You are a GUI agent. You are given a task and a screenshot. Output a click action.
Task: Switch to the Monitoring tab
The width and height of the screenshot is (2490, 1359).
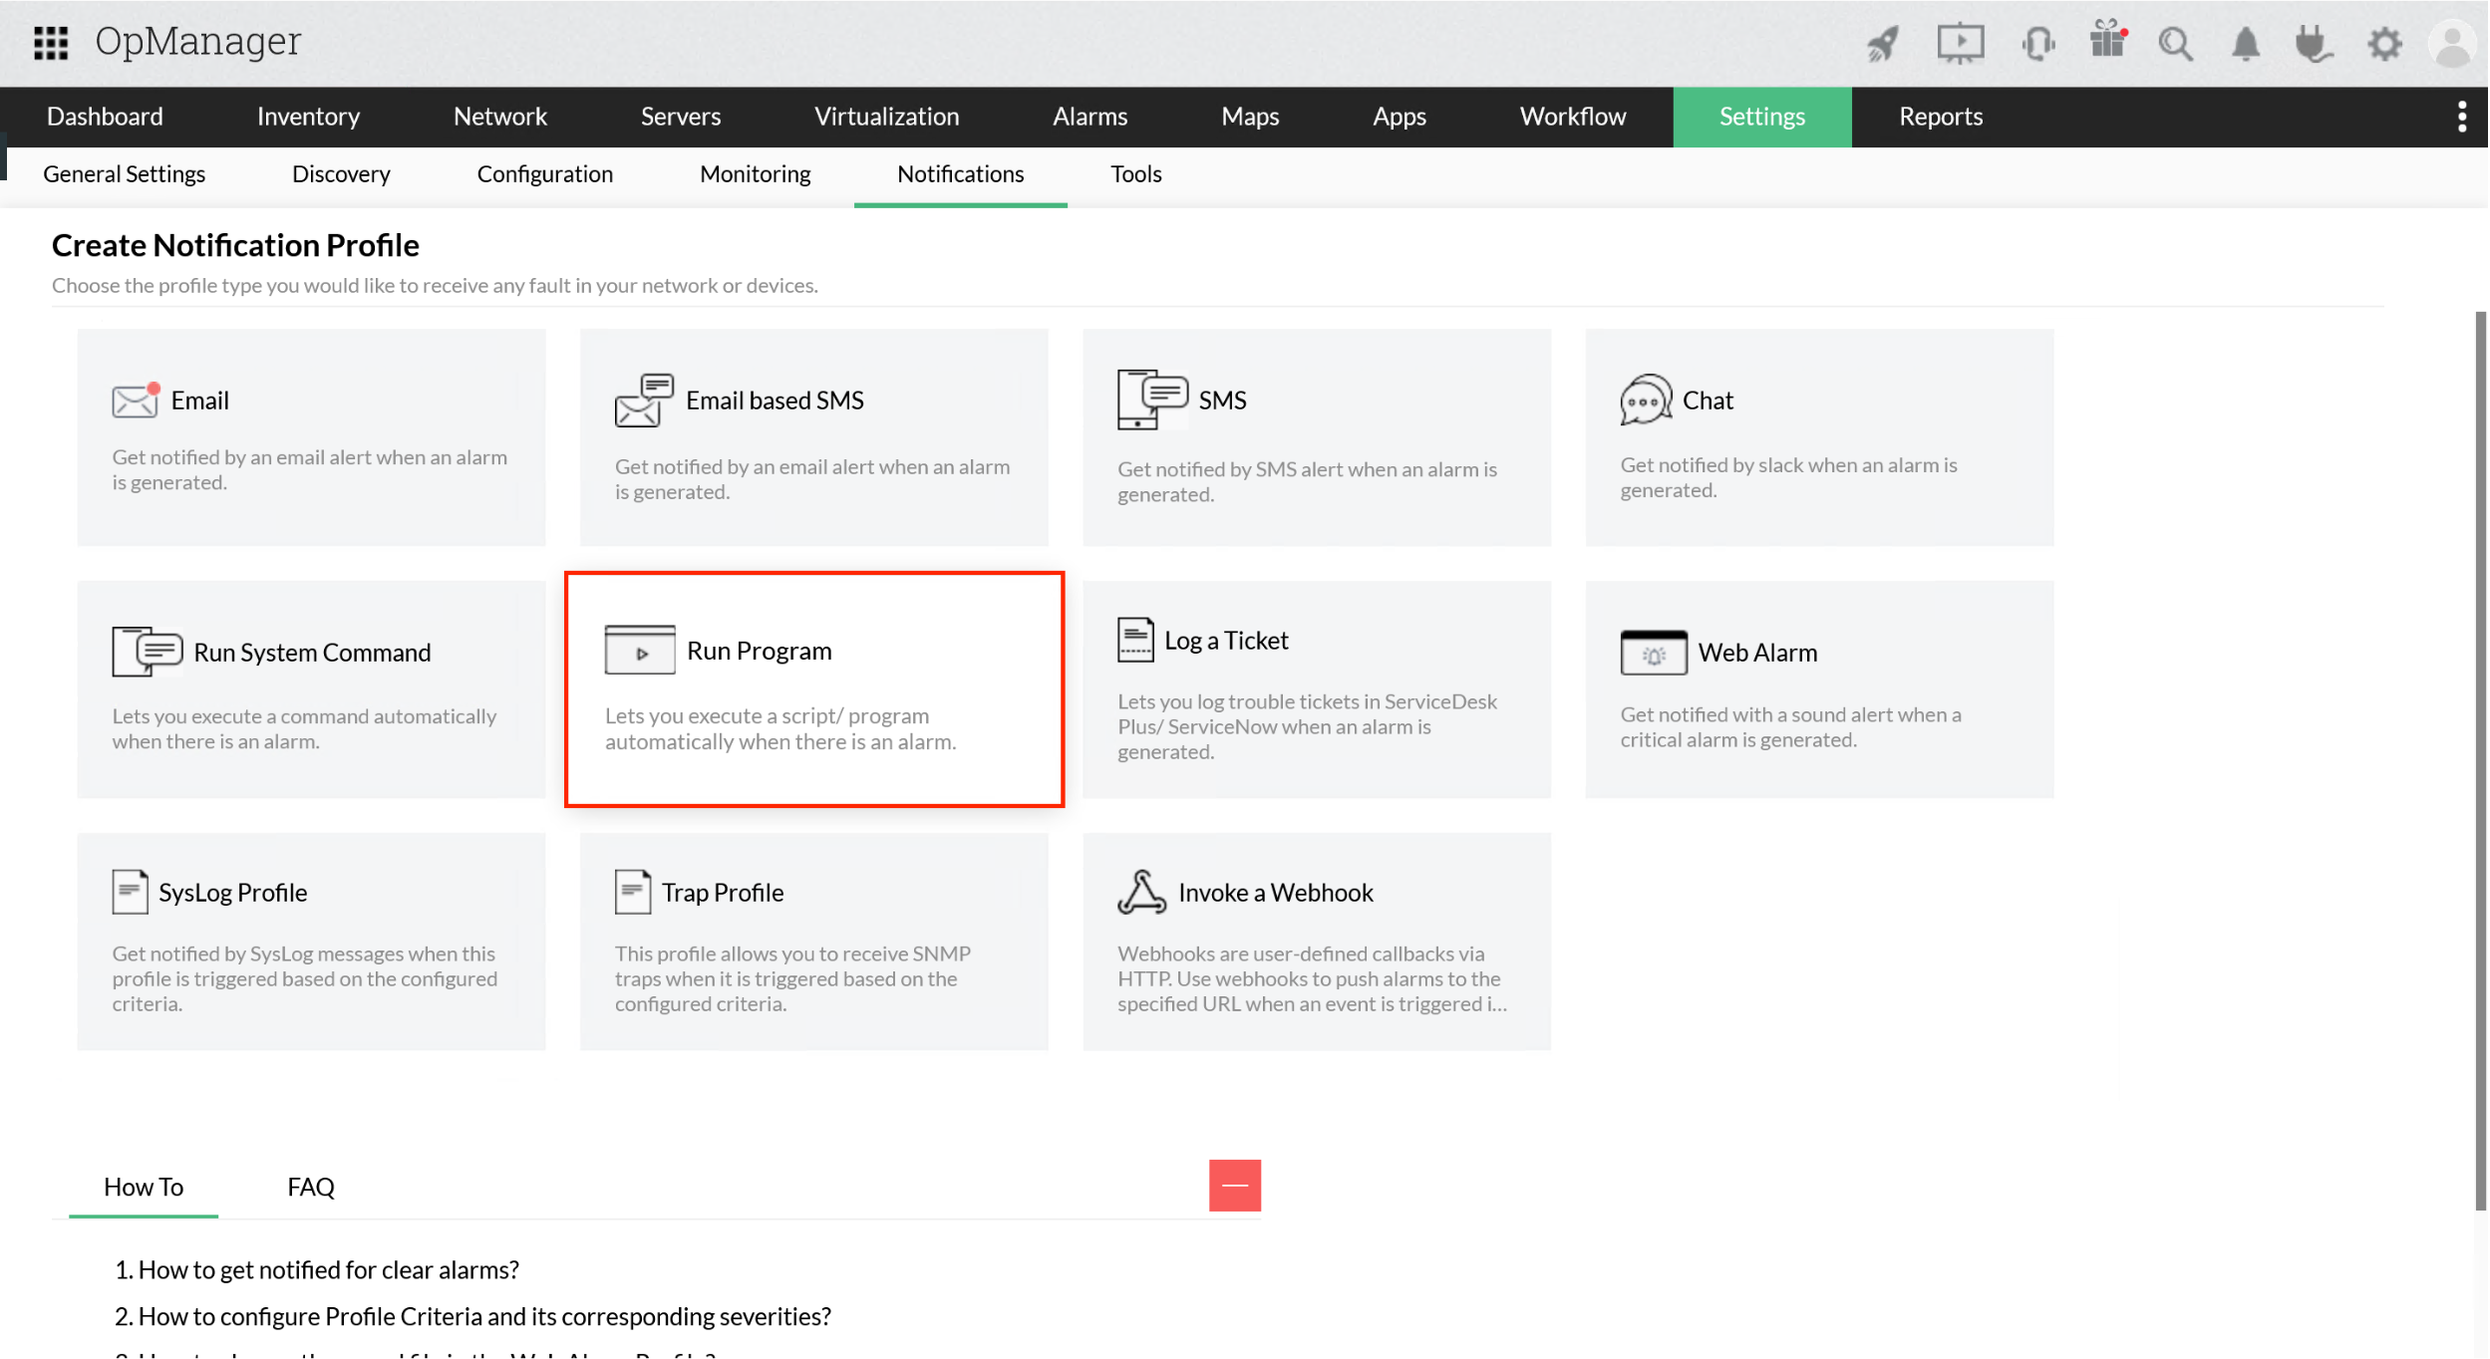coord(756,174)
